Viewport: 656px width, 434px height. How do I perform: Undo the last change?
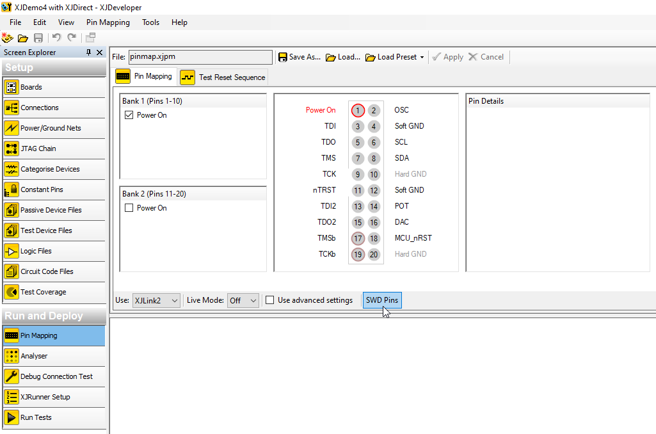click(56, 37)
